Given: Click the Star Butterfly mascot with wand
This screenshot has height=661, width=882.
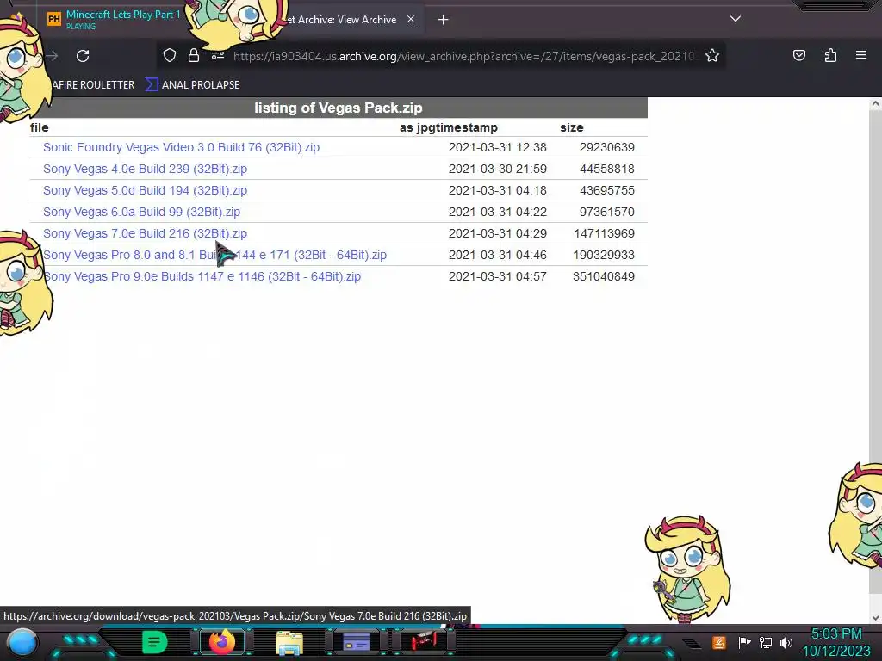Looking at the screenshot, I should point(687,568).
